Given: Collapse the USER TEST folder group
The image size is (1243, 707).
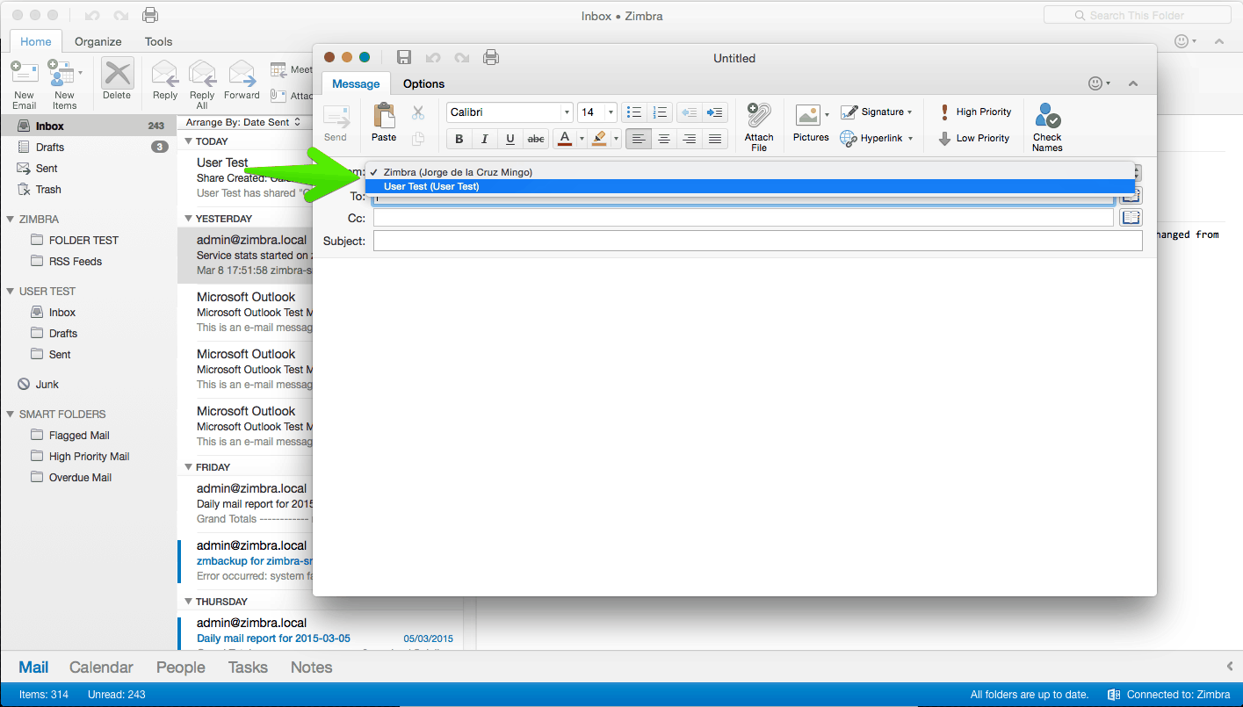Looking at the screenshot, I should [x=10, y=291].
